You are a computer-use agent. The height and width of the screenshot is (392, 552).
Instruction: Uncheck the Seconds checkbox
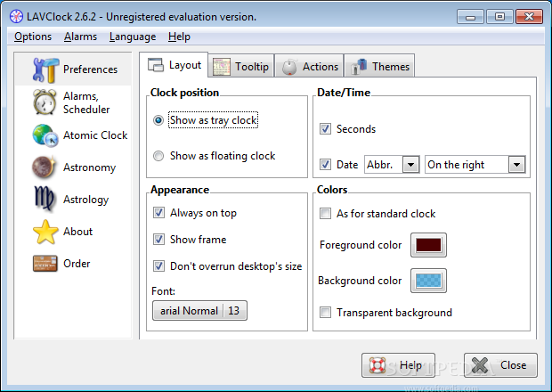(325, 129)
